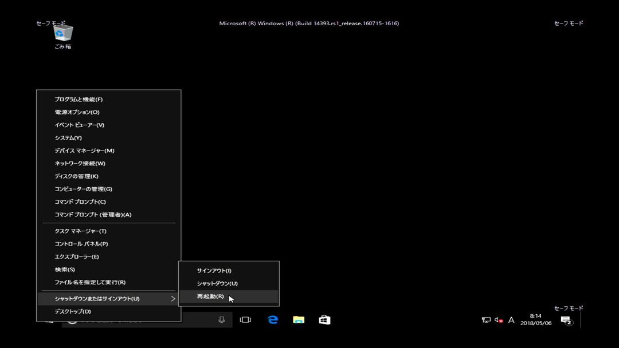Image resolution: width=619 pixels, height=348 pixels.
Task: Choose シャットダウン(U) in the submenu
Action: [217, 283]
